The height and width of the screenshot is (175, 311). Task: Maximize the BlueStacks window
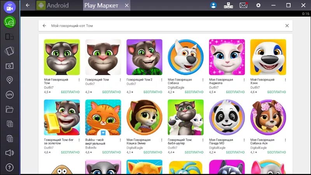[x=288, y=5]
